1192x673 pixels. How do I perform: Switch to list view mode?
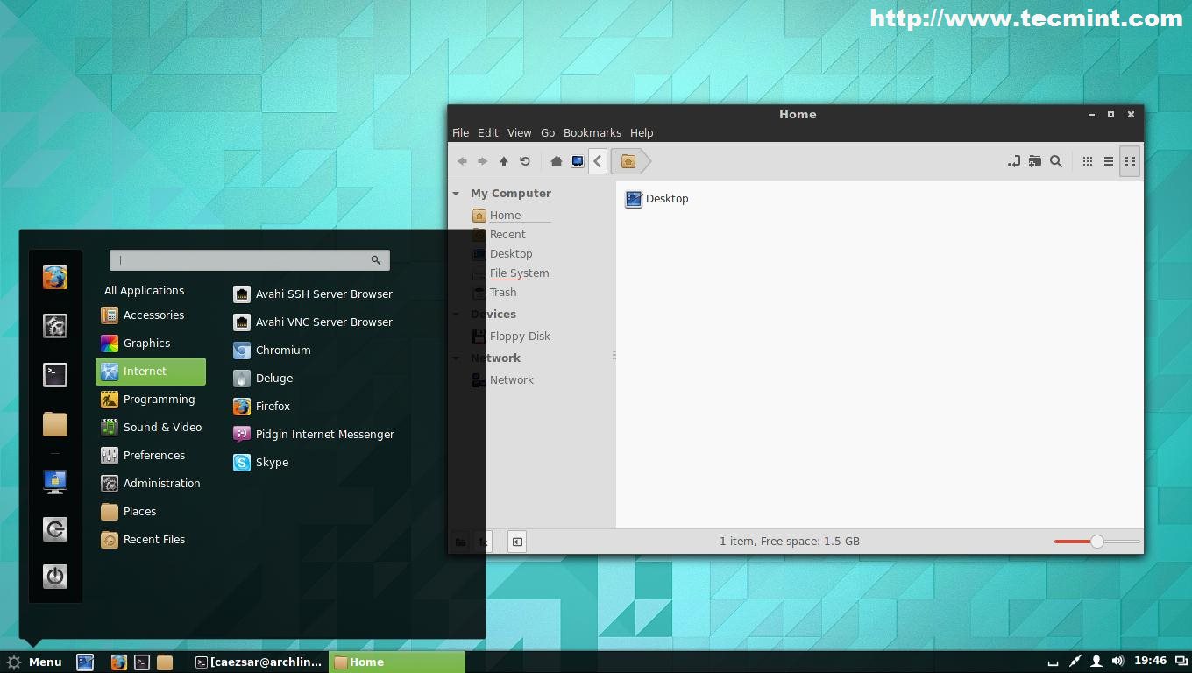1108,161
